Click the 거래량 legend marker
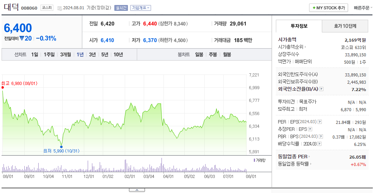 click(x=254, y=160)
